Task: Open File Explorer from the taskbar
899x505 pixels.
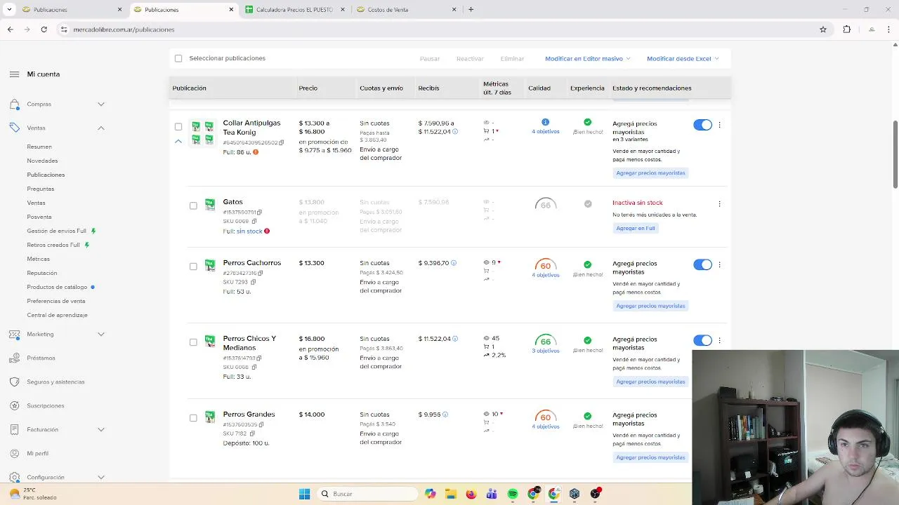Action: pos(451,494)
